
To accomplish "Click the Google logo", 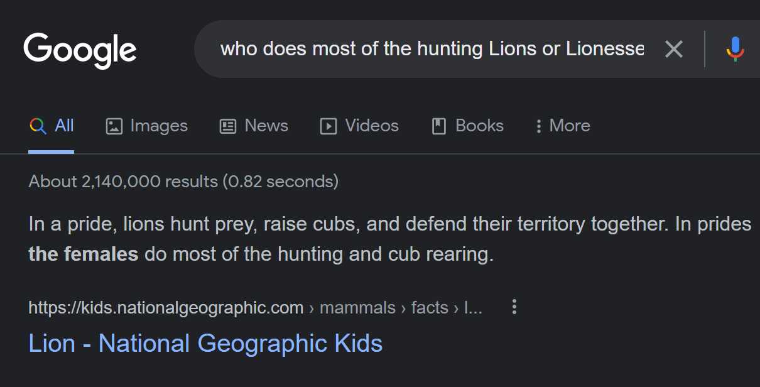I will point(80,50).
